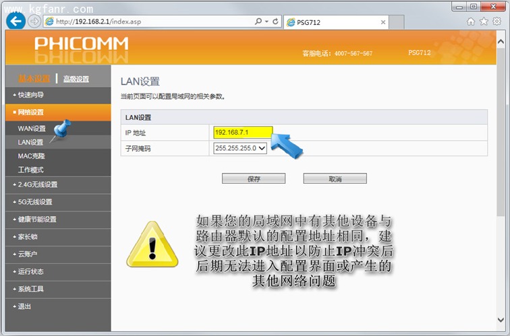Open MAC克隆 submenu item

[32, 156]
